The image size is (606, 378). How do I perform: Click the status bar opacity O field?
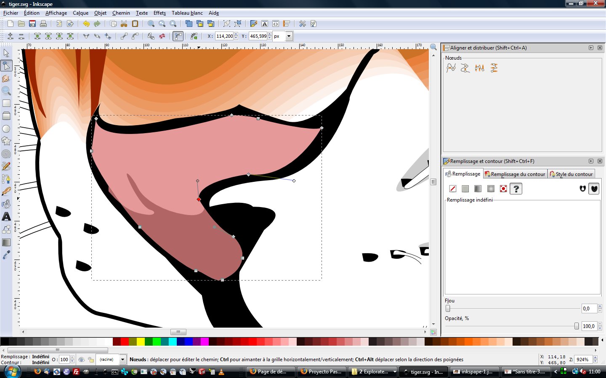tap(64, 360)
